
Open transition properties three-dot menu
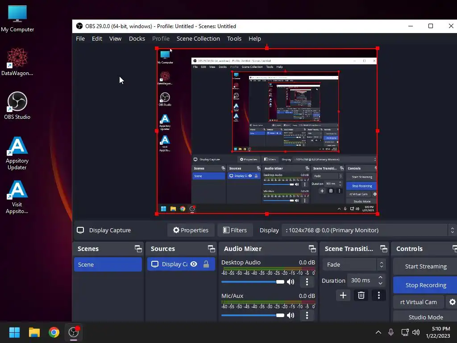(x=379, y=296)
